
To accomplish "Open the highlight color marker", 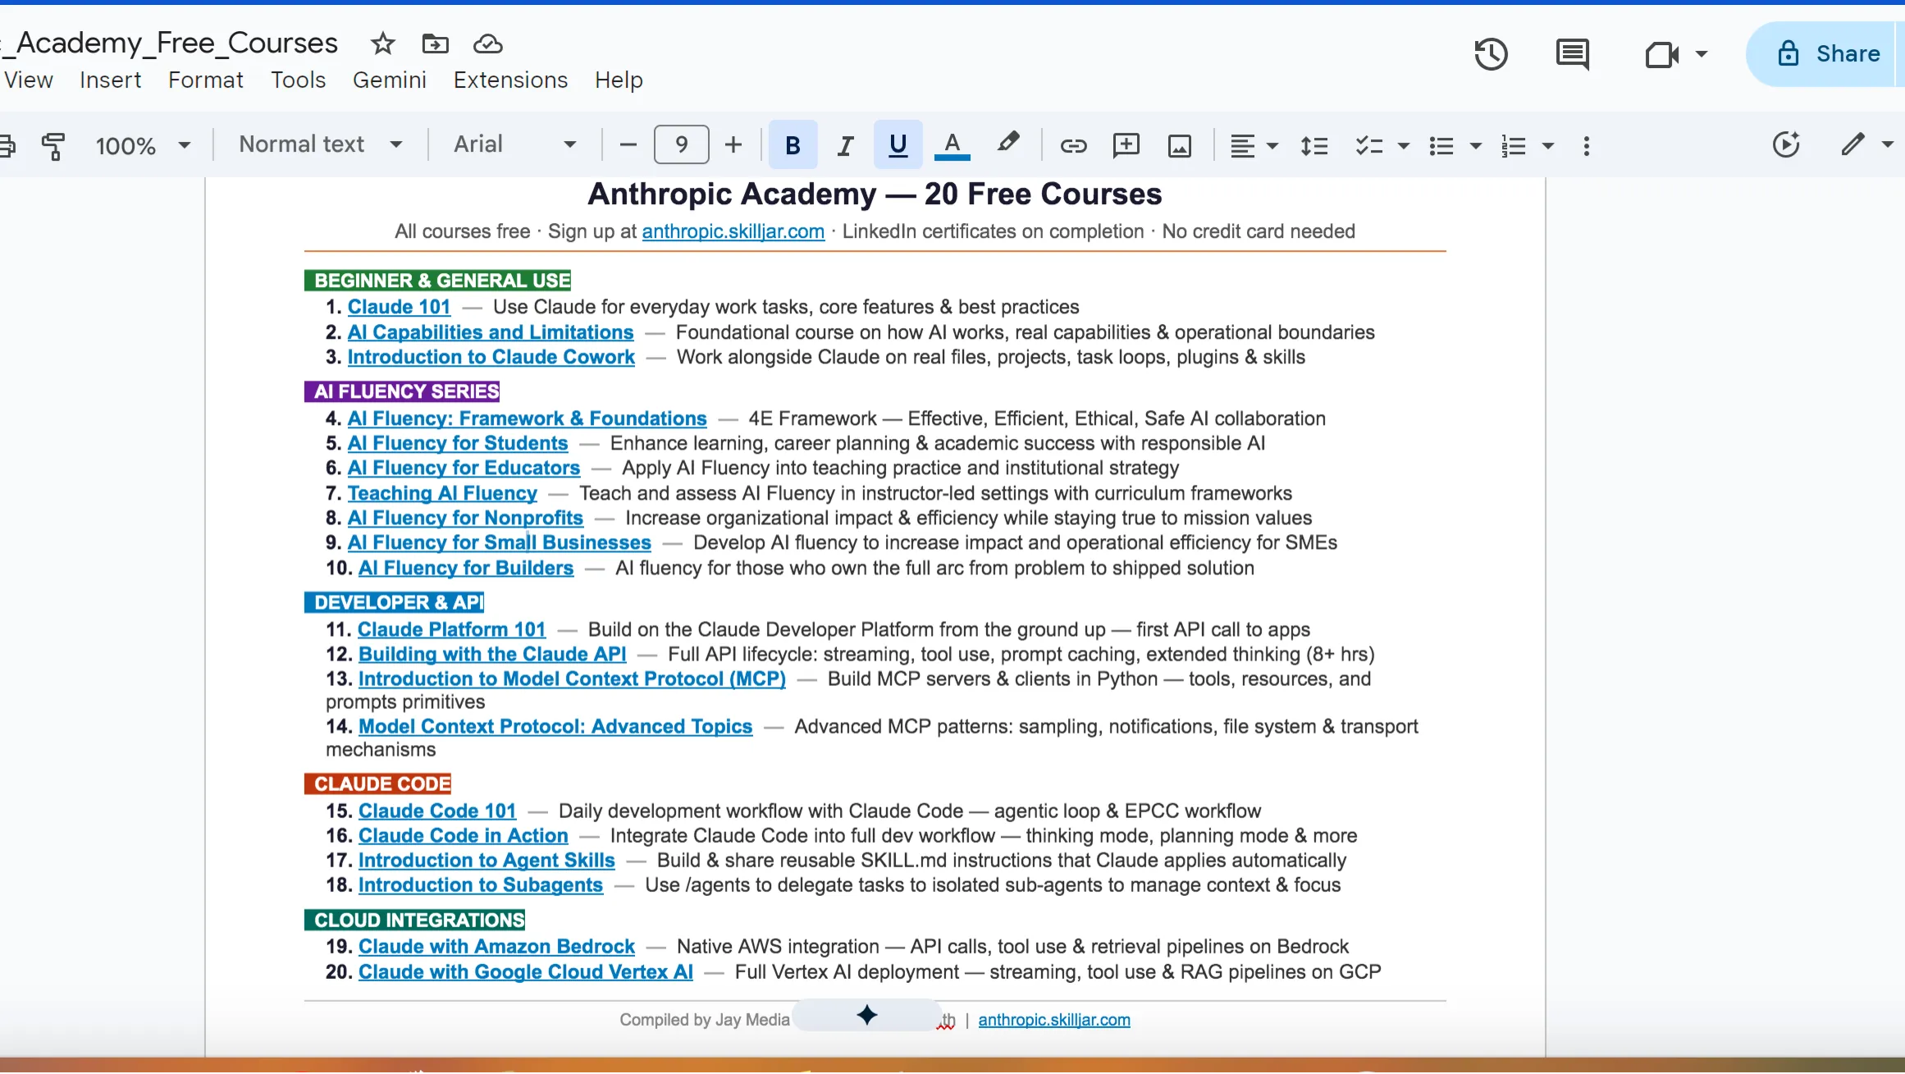I will pyautogui.click(x=1008, y=144).
